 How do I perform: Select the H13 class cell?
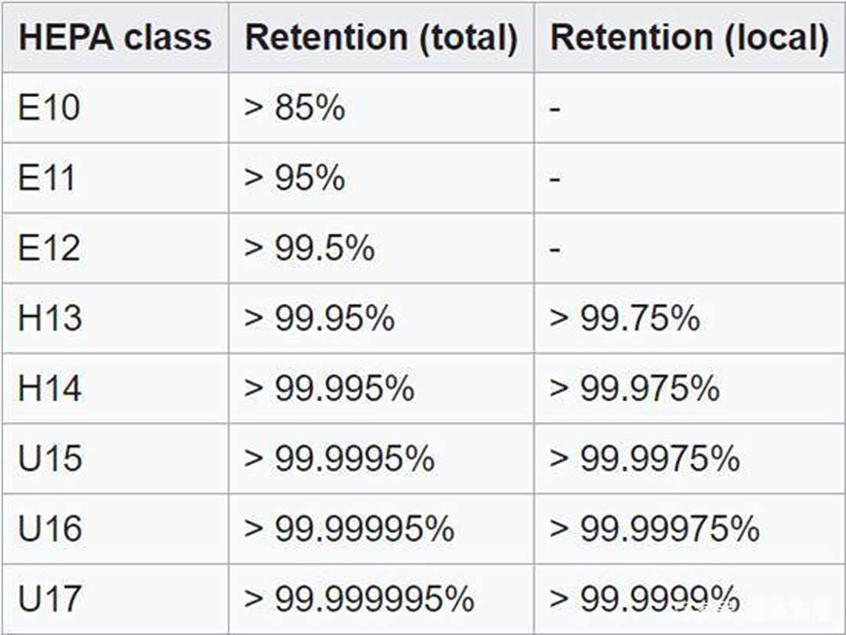(x=49, y=318)
